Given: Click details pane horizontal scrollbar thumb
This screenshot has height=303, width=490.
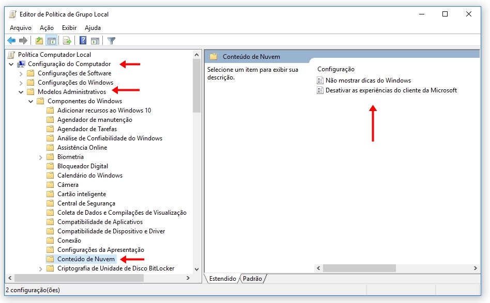Looking at the screenshot, I should 359,268.
